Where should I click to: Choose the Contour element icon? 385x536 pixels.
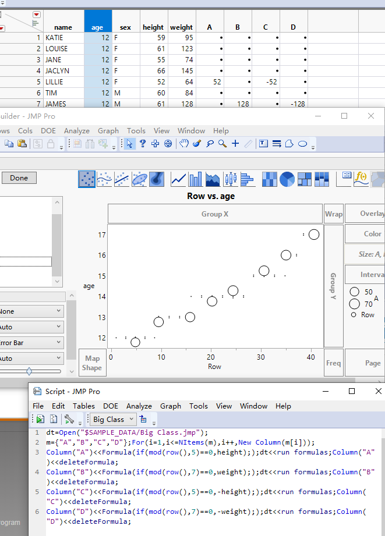click(157, 179)
